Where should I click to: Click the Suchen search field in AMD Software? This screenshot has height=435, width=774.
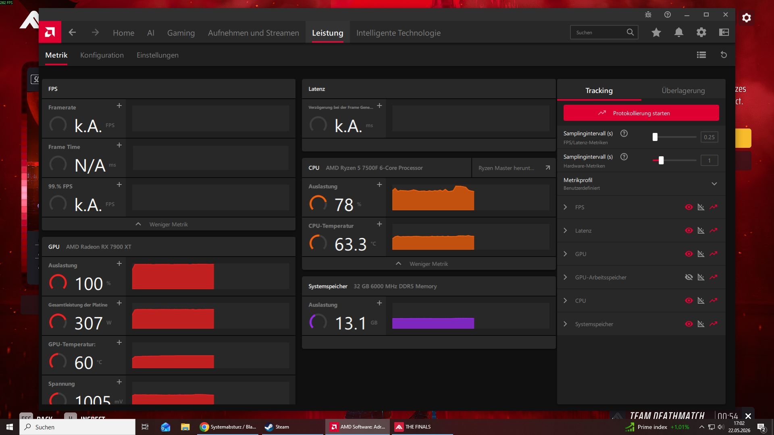[604, 32]
